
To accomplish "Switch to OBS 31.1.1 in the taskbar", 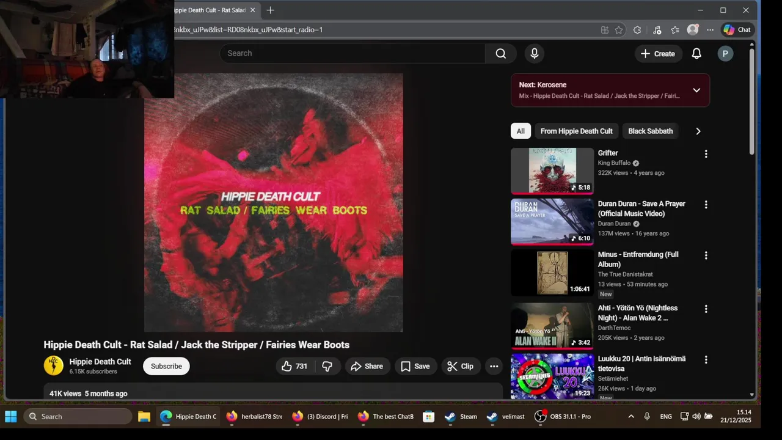I will coord(562,417).
